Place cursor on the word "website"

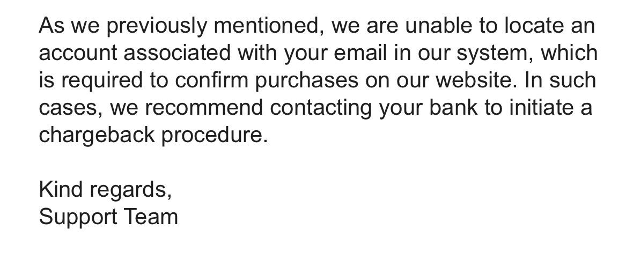pyautogui.click(x=476, y=81)
